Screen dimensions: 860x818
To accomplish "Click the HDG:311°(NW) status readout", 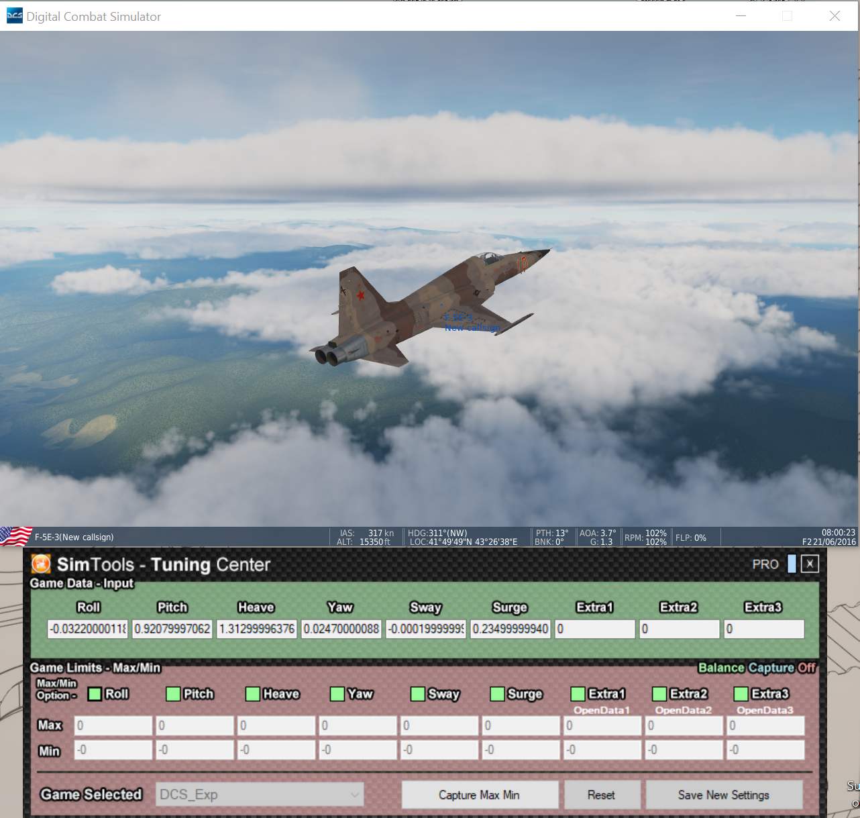I will pos(437,533).
